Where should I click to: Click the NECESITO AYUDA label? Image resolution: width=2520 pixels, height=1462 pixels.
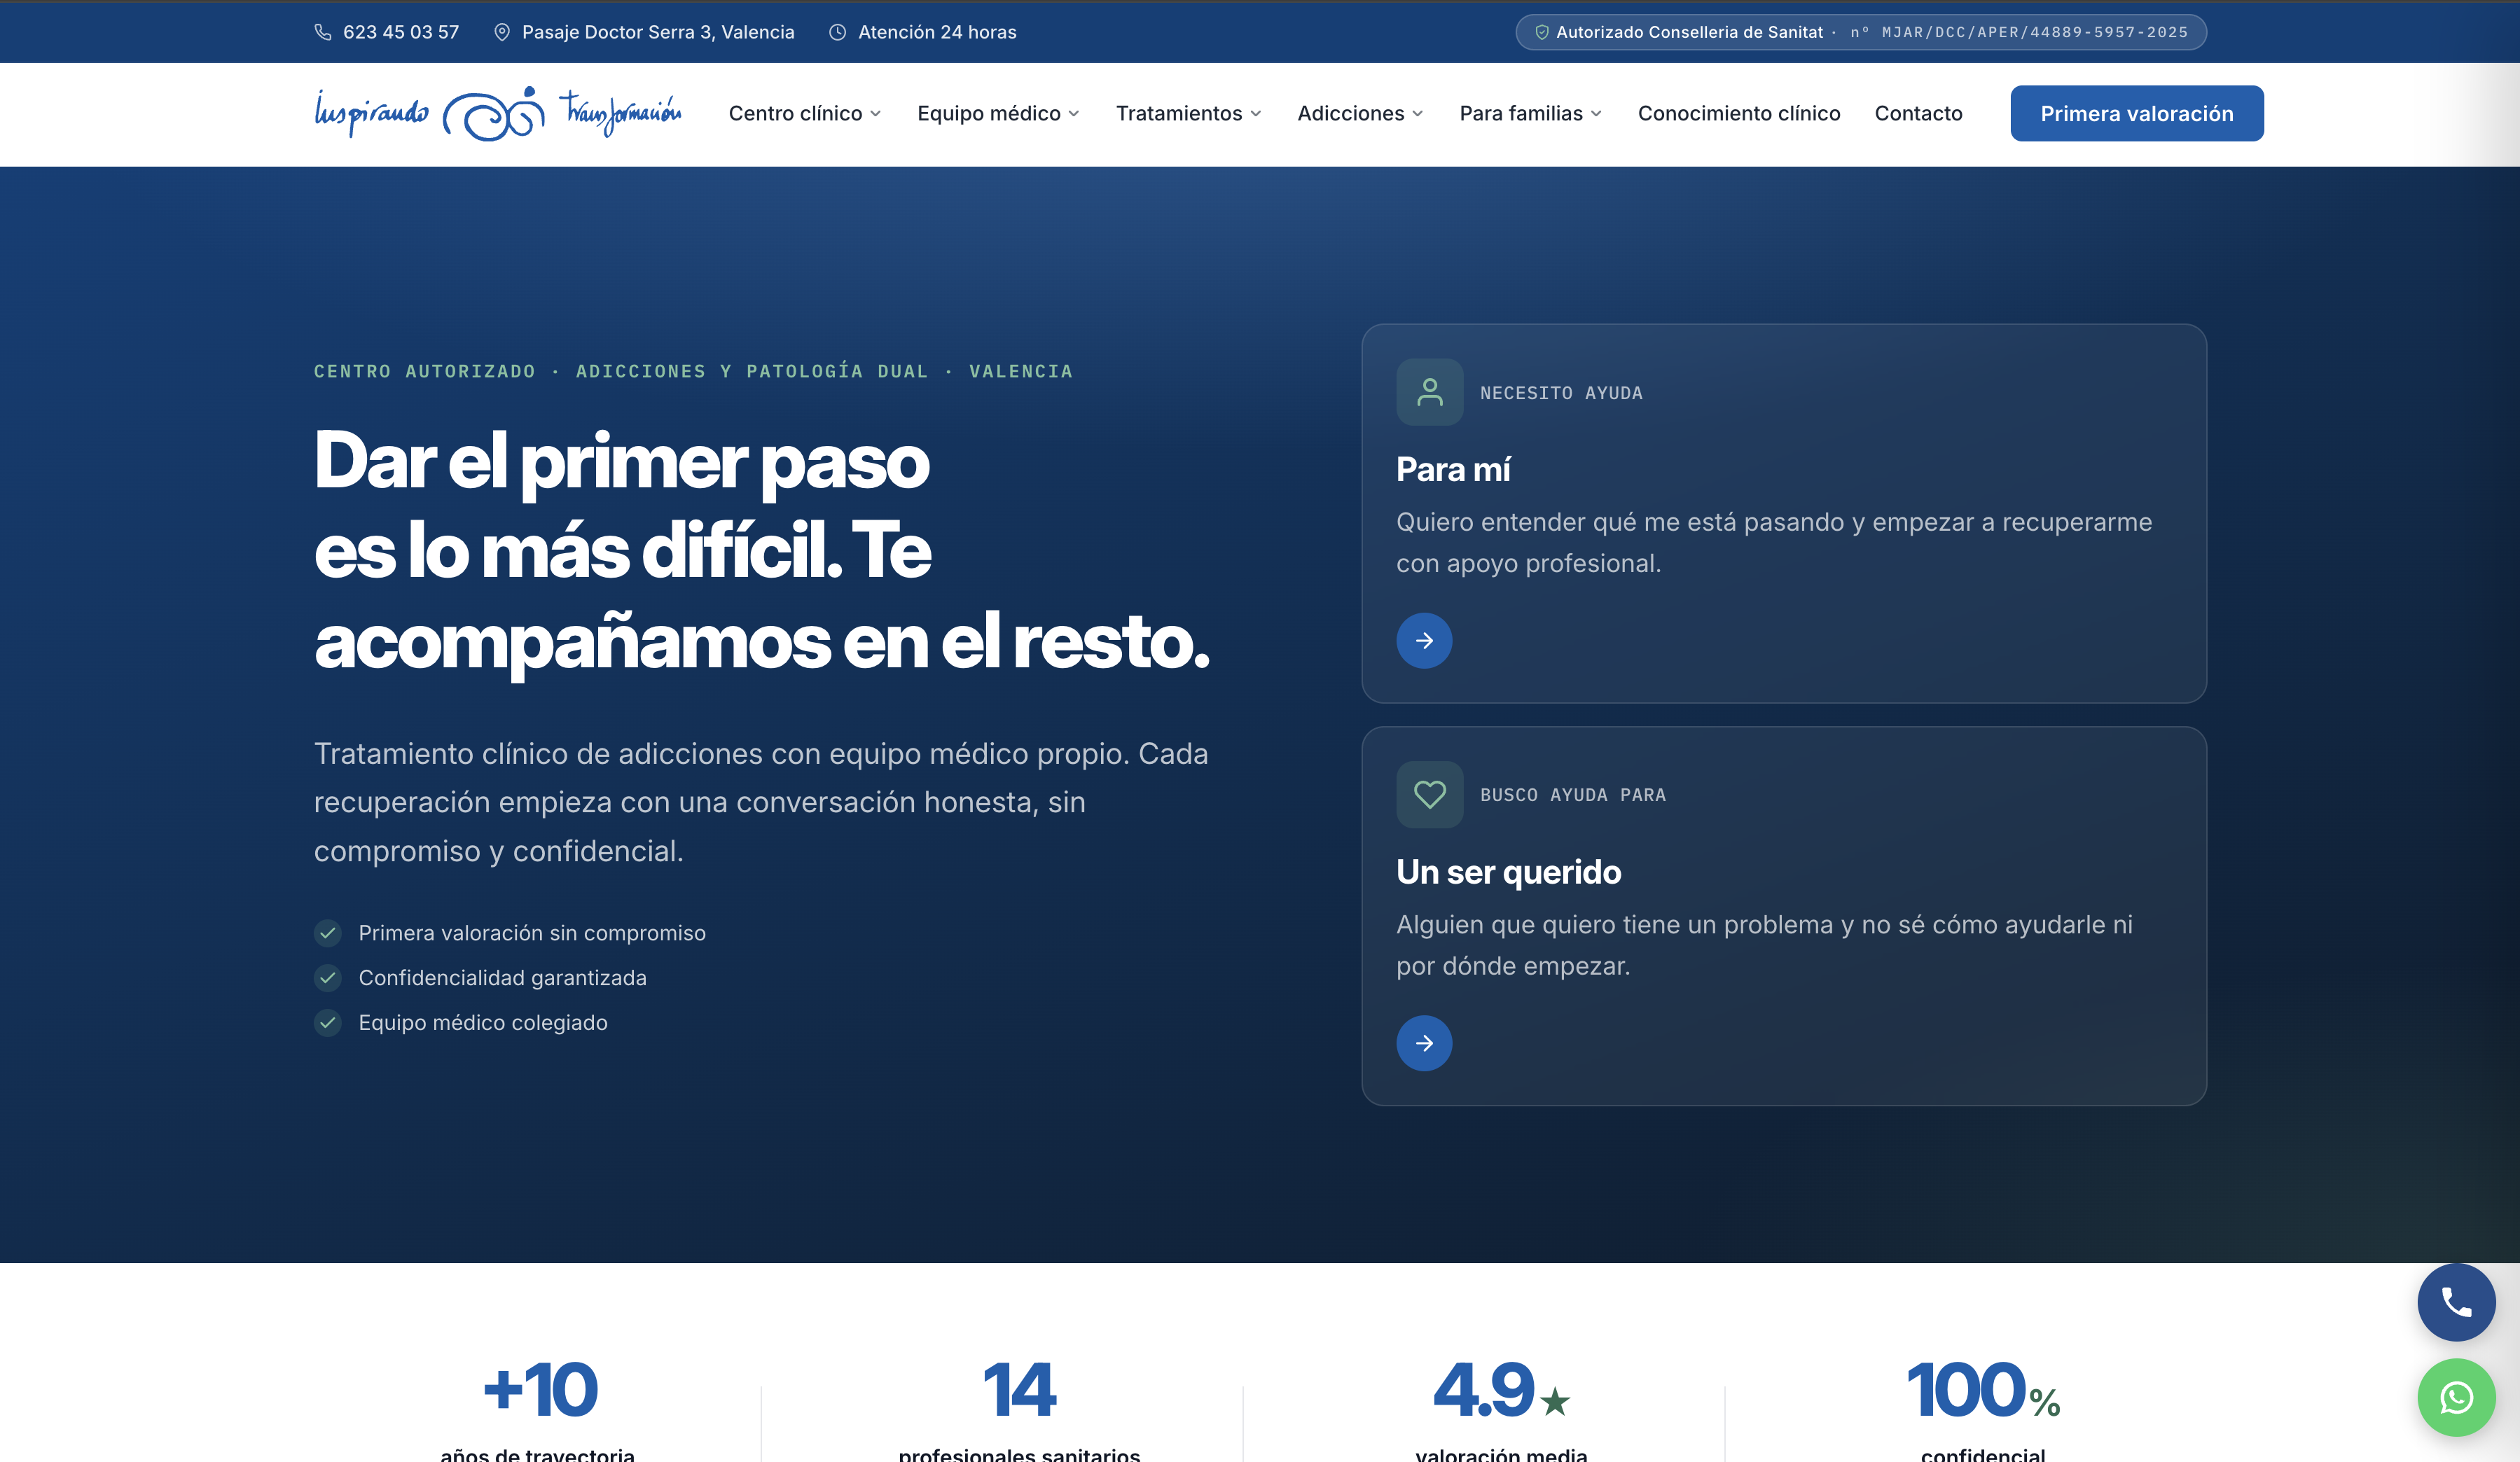tap(1561, 393)
